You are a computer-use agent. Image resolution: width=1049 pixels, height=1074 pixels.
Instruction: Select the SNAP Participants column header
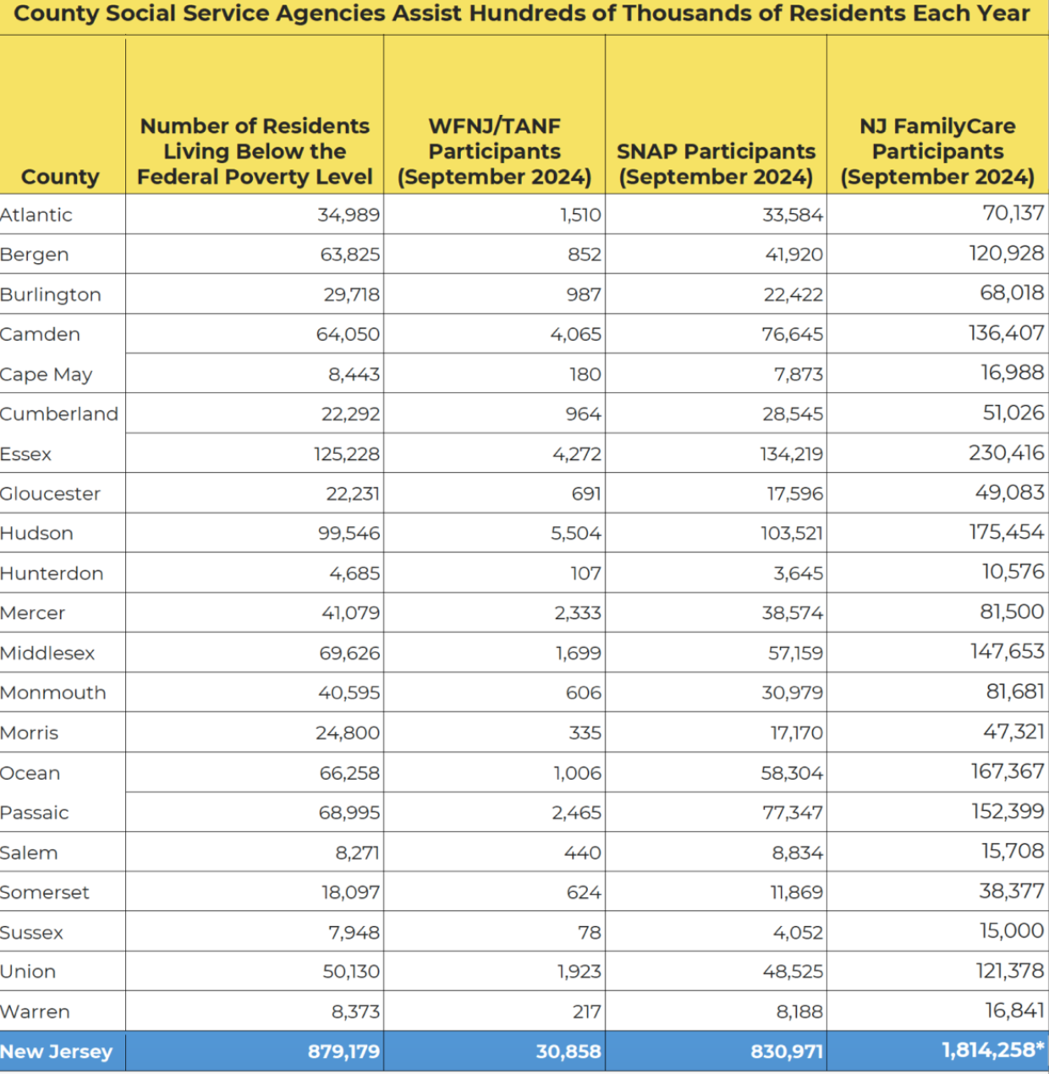(716, 164)
